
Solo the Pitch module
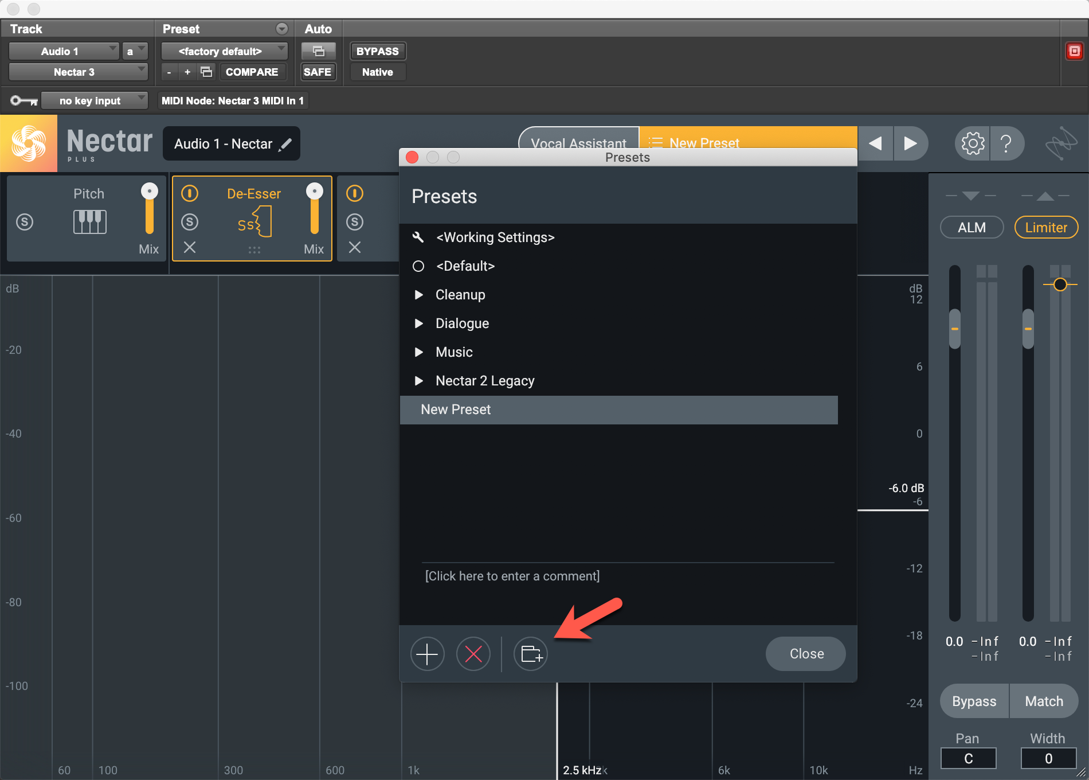point(25,222)
